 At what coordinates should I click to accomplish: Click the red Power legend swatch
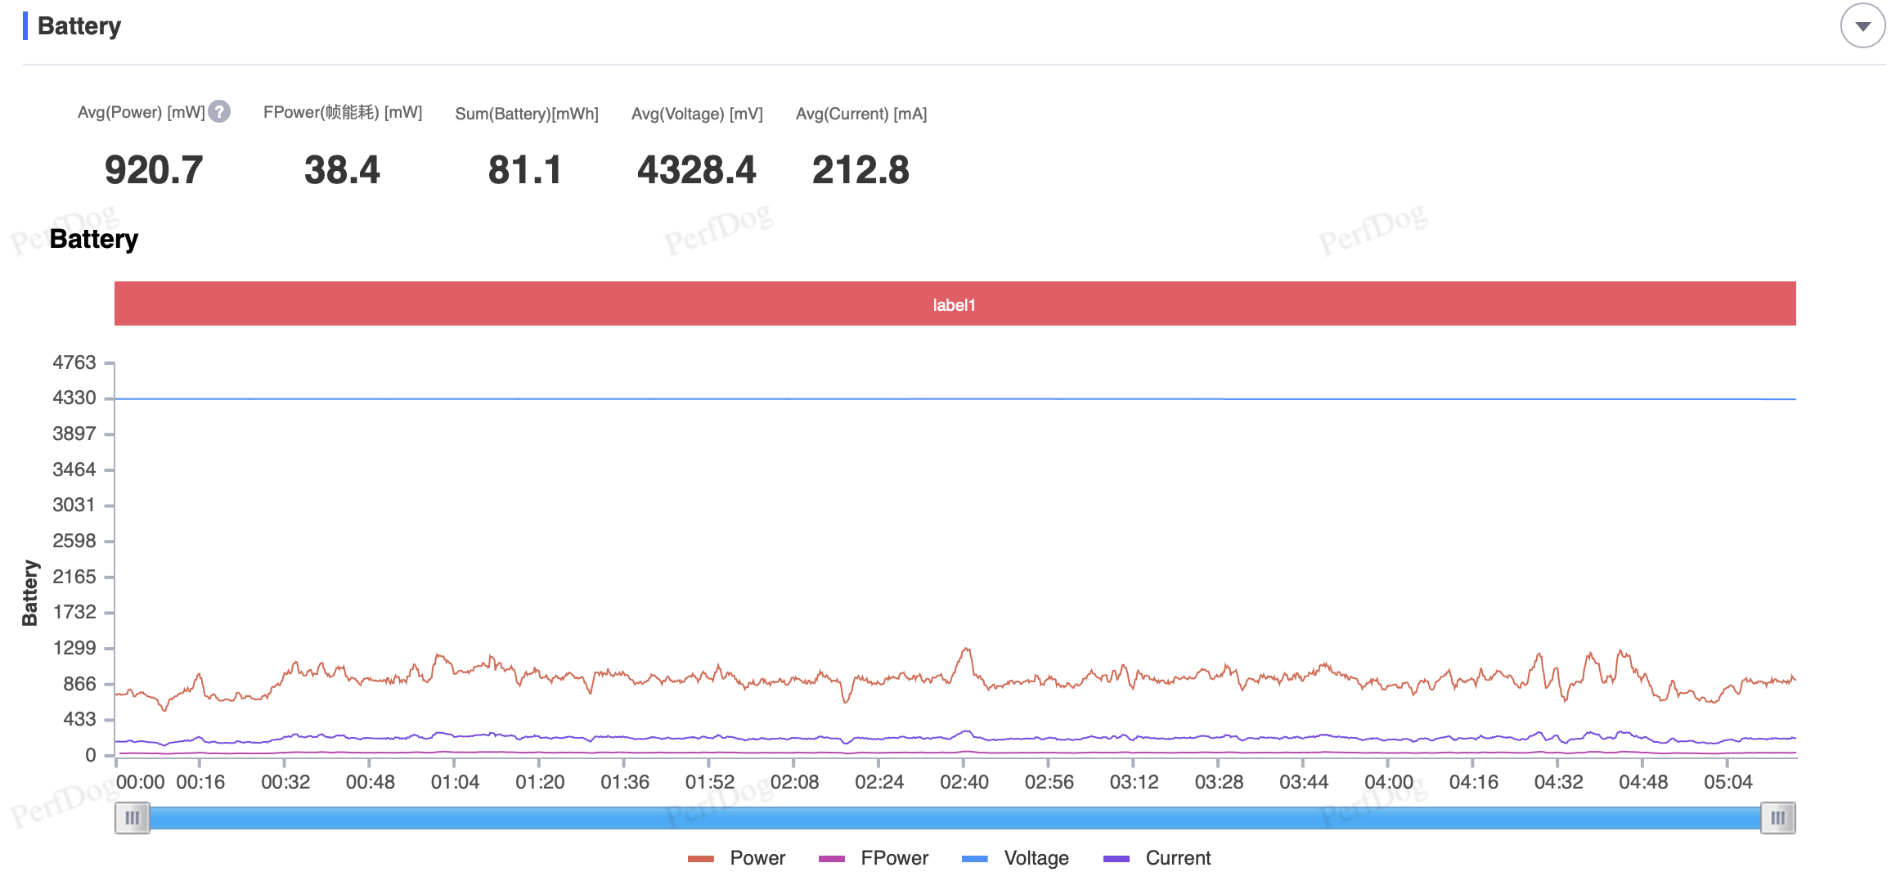pos(701,859)
